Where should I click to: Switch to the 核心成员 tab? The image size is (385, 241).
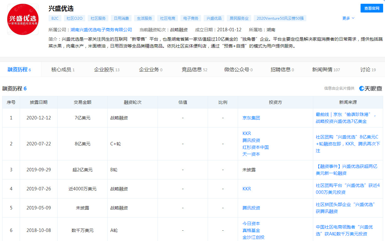[x=63, y=70]
